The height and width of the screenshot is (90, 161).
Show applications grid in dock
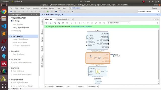click(4, 86)
